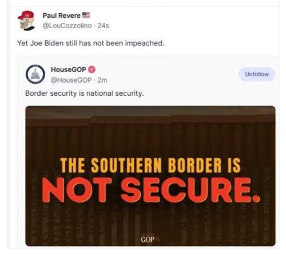The image size is (286, 254).
Task: Click the GOP logo in image
Action: click(x=148, y=239)
